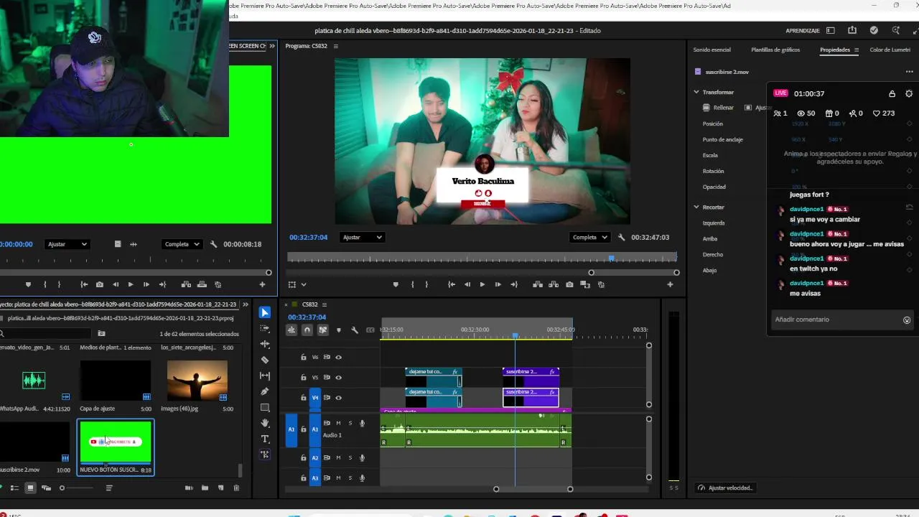Switch to Color de Lumetri tab
The width and height of the screenshot is (919, 517).
click(890, 50)
